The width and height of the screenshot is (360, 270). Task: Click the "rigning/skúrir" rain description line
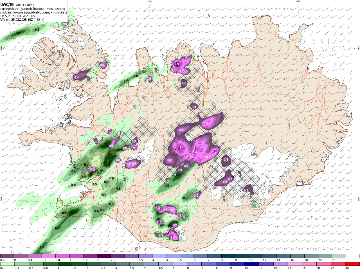click(x=33, y=9)
